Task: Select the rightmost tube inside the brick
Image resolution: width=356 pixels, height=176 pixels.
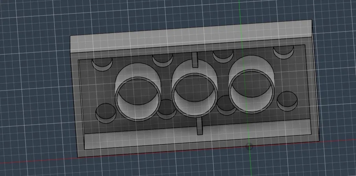Action: pos(251,85)
